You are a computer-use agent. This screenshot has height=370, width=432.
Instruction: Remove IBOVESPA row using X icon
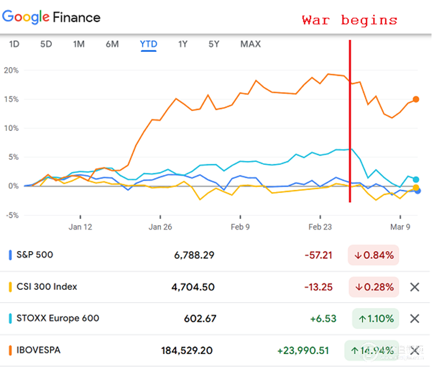click(x=415, y=350)
